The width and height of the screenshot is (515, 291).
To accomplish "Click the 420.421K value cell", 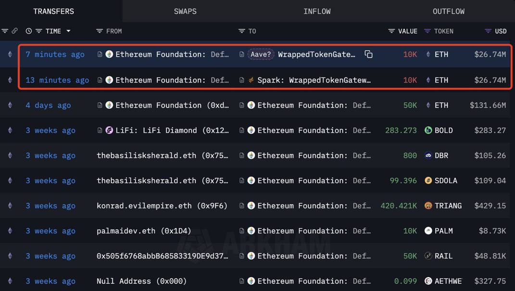I will pos(399,206).
